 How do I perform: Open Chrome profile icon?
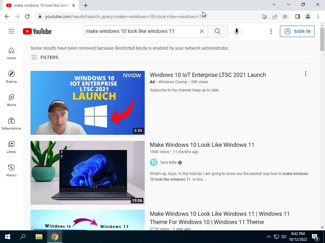[x=308, y=16]
